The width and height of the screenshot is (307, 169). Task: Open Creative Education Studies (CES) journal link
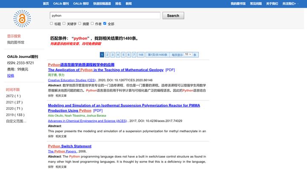pos(72,80)
